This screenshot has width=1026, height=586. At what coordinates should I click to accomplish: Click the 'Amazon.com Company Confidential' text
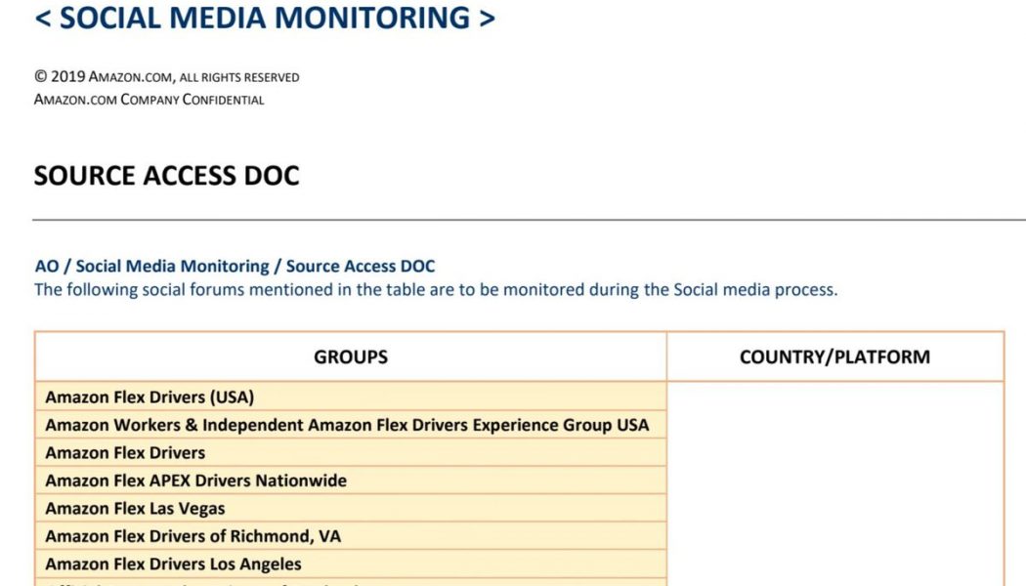(150, 100)
